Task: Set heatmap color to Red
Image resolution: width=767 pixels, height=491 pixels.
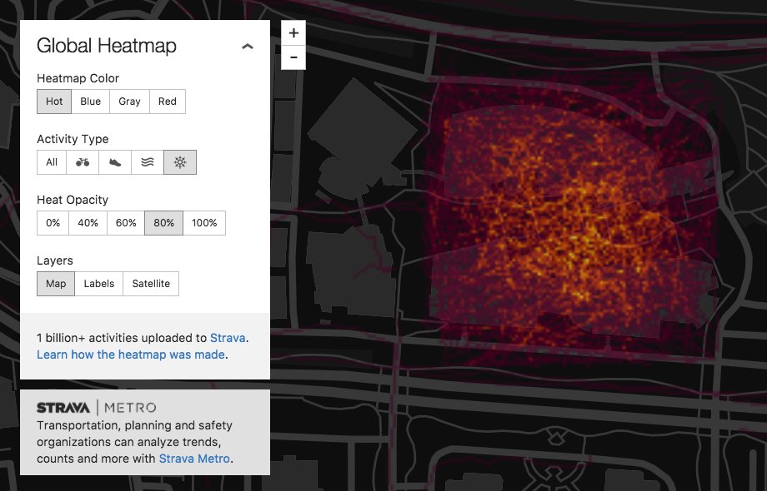Action: pos(168,102)
